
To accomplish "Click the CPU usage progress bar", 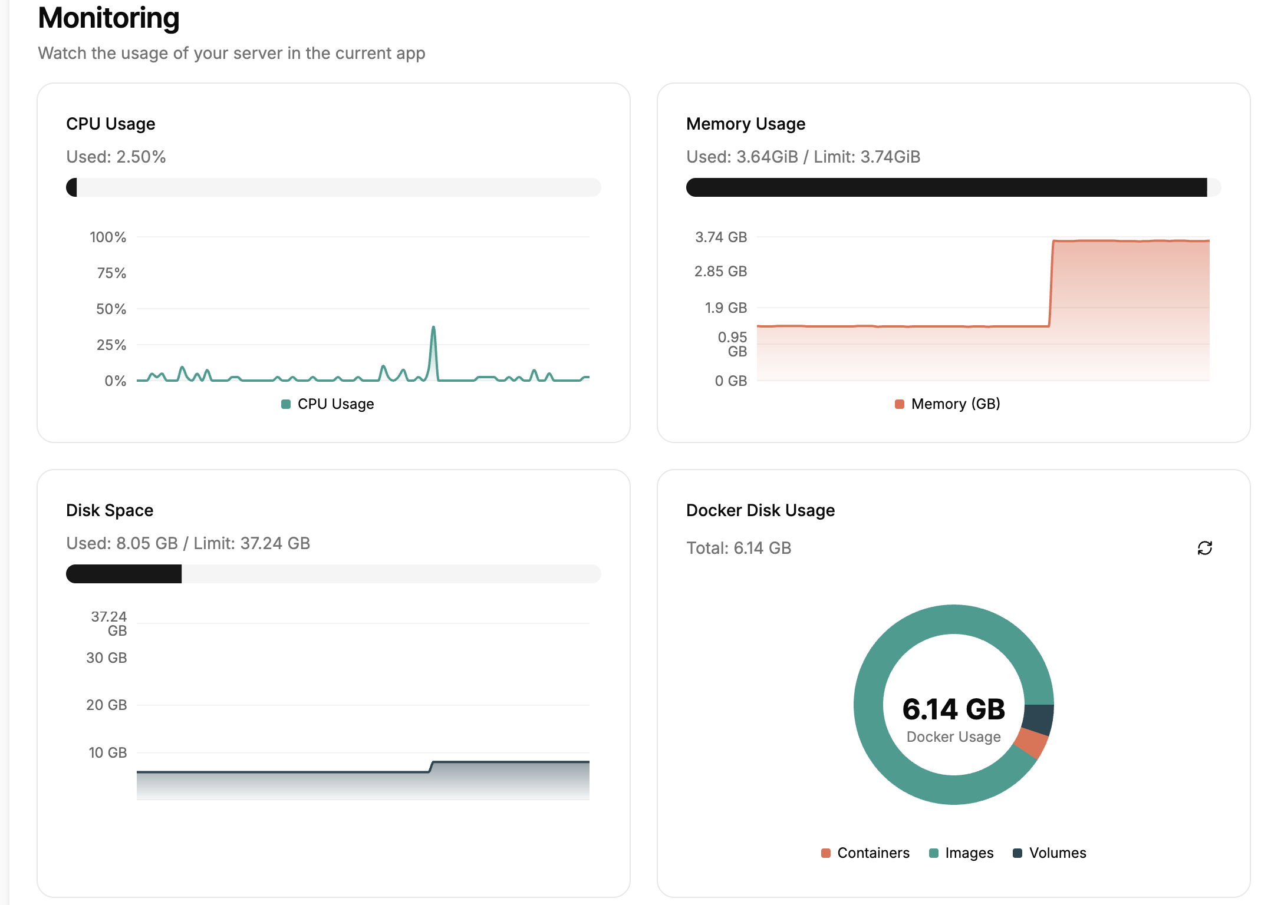I will pyautogui.click(x=334, y=187).
